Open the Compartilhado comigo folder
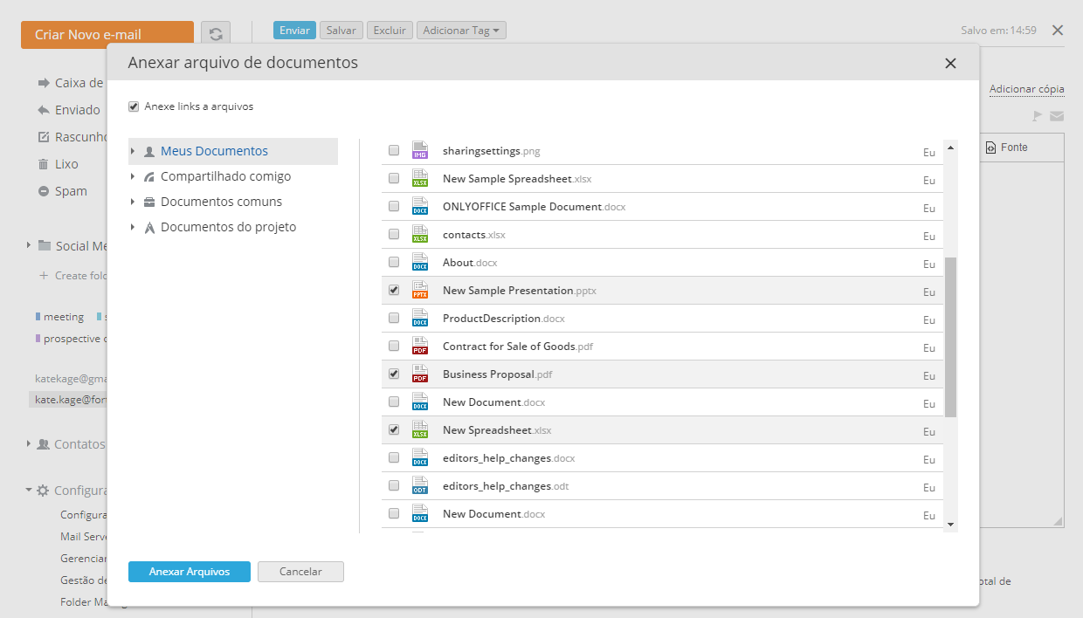This screenshot has height=618, width=1083. click(225, 176)
